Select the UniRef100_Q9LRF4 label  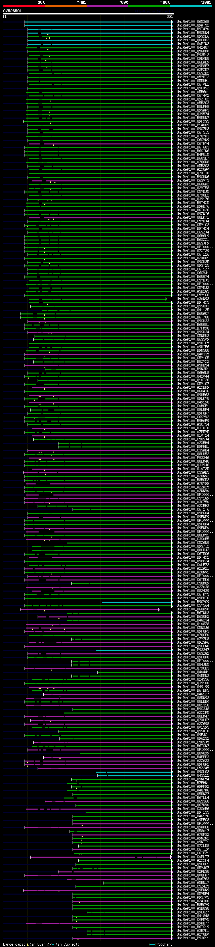192,410
